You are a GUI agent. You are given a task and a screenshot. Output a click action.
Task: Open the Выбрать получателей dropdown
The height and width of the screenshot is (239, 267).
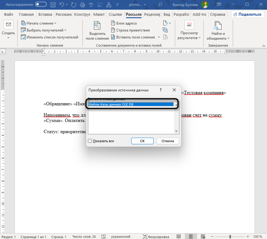(44, 30)
